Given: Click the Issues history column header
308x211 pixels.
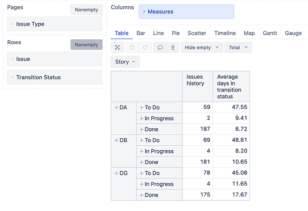Looking at the screenshot, I should tap(198, 87).
